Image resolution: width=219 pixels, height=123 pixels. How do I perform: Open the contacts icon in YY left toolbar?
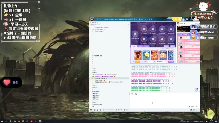coord(91,22)
